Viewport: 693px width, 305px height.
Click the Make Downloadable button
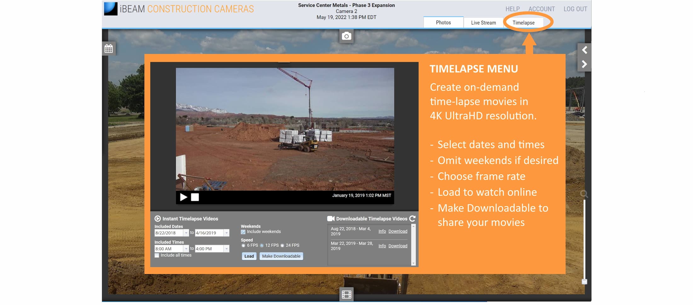click(281, 256)
